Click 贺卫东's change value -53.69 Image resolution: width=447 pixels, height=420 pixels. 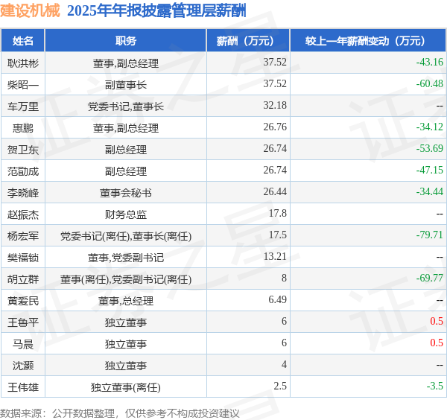point(430,148)
